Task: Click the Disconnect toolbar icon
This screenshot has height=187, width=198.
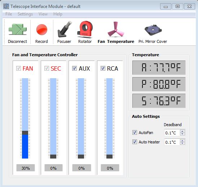Action: 18,30
